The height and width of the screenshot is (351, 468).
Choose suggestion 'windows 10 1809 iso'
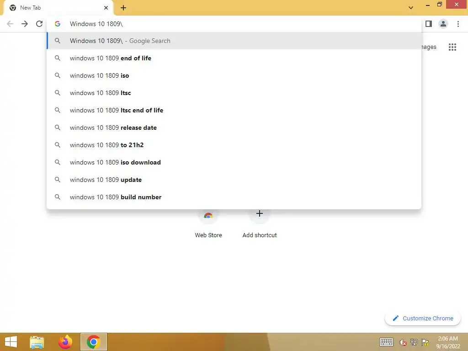coord(234,75)
